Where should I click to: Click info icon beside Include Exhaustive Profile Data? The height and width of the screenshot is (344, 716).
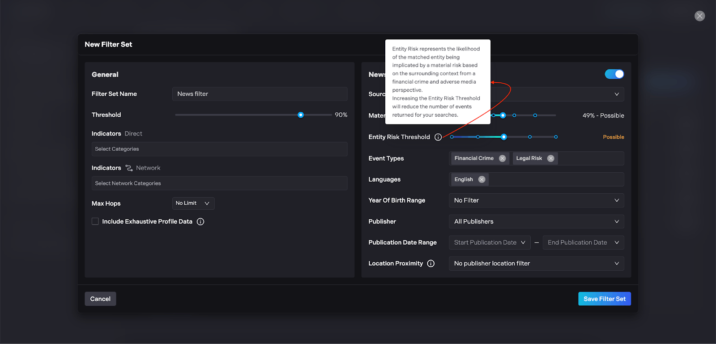tap(200, 222)
